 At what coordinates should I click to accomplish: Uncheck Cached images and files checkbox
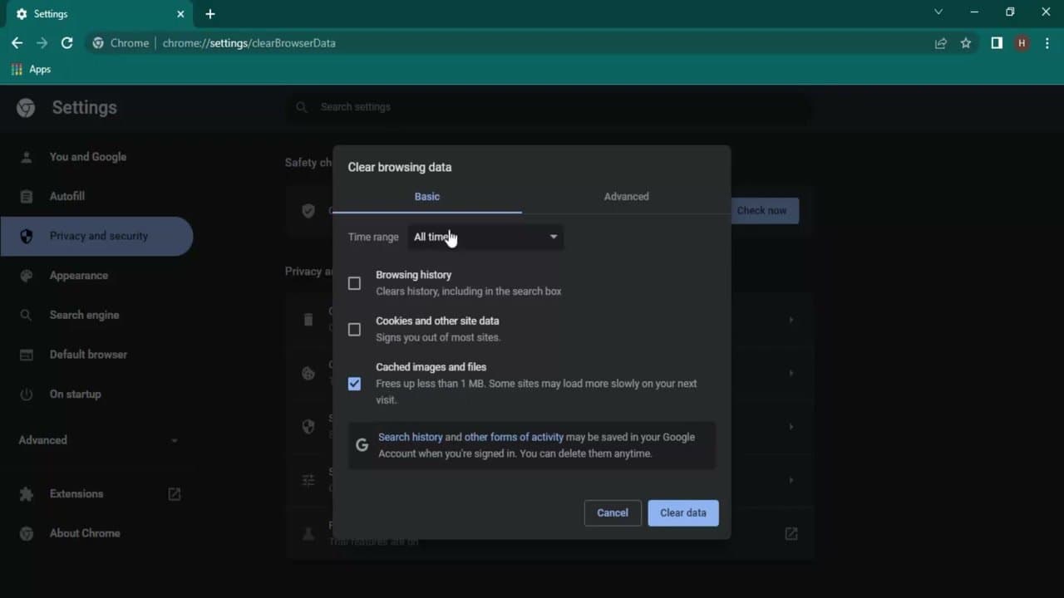coord(355,384)
